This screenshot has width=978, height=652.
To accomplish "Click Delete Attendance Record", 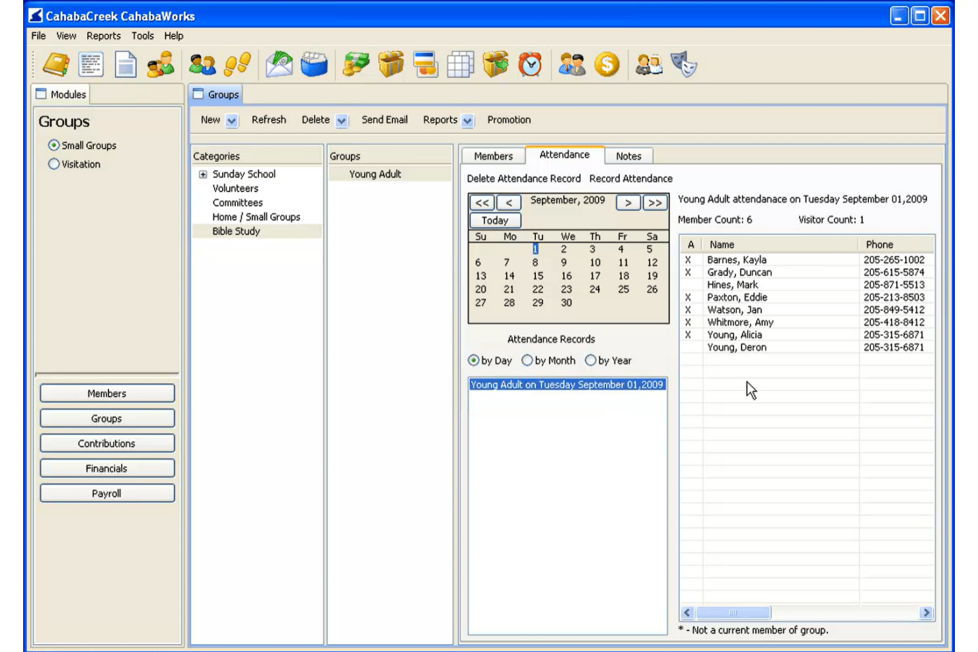I will click(x=524, y=178).
